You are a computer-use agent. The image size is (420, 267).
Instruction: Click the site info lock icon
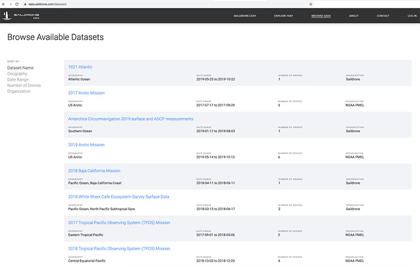(x=24, y=3)
